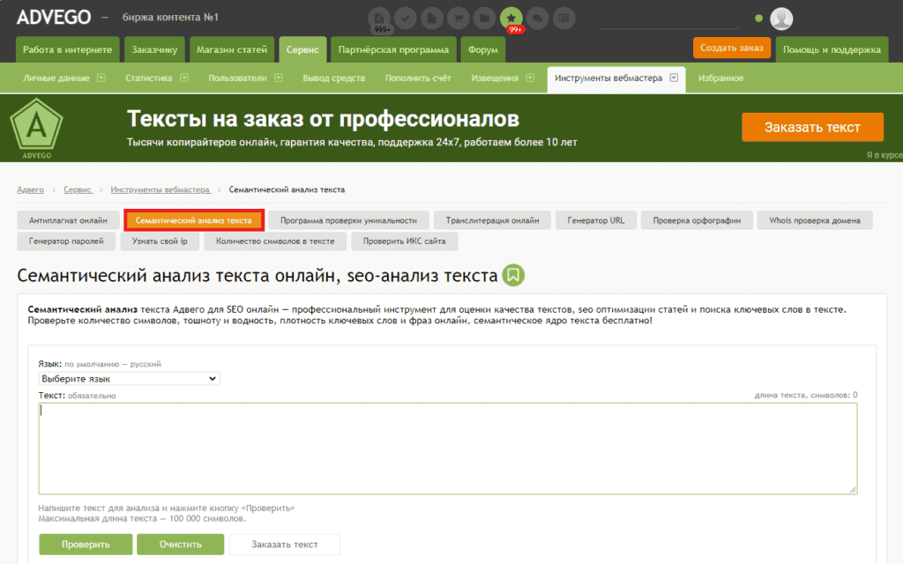This screenshot has width=903, height=564.
Task: Expand the Инструменты вебмастера dropdown arrow
Action: click(x=674, y=78)
